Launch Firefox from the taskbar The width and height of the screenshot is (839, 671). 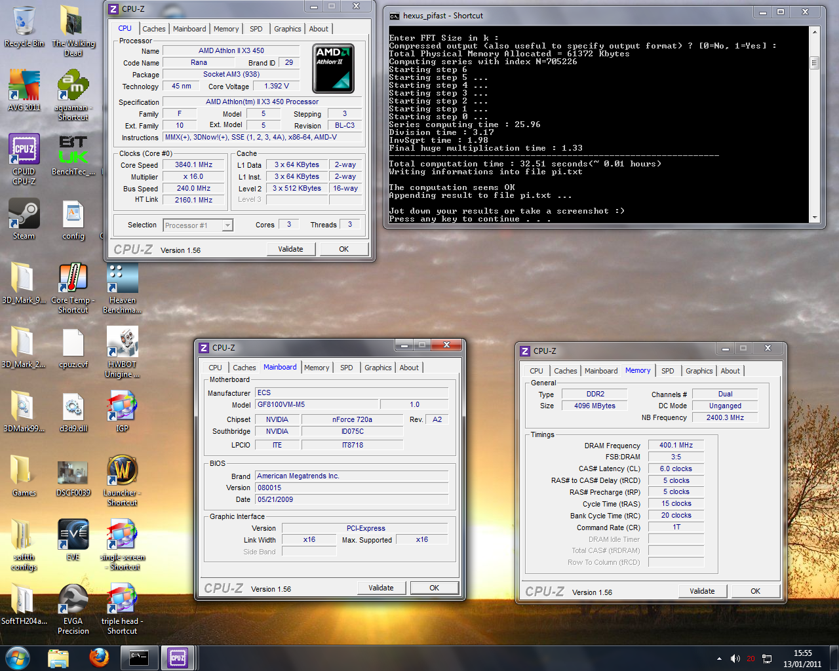click(x=99, y=658)
